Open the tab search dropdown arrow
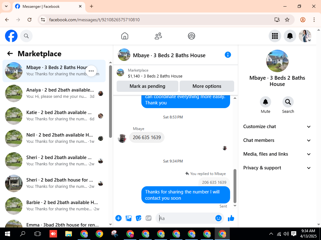321x240 pixels. tap(6, 6)
